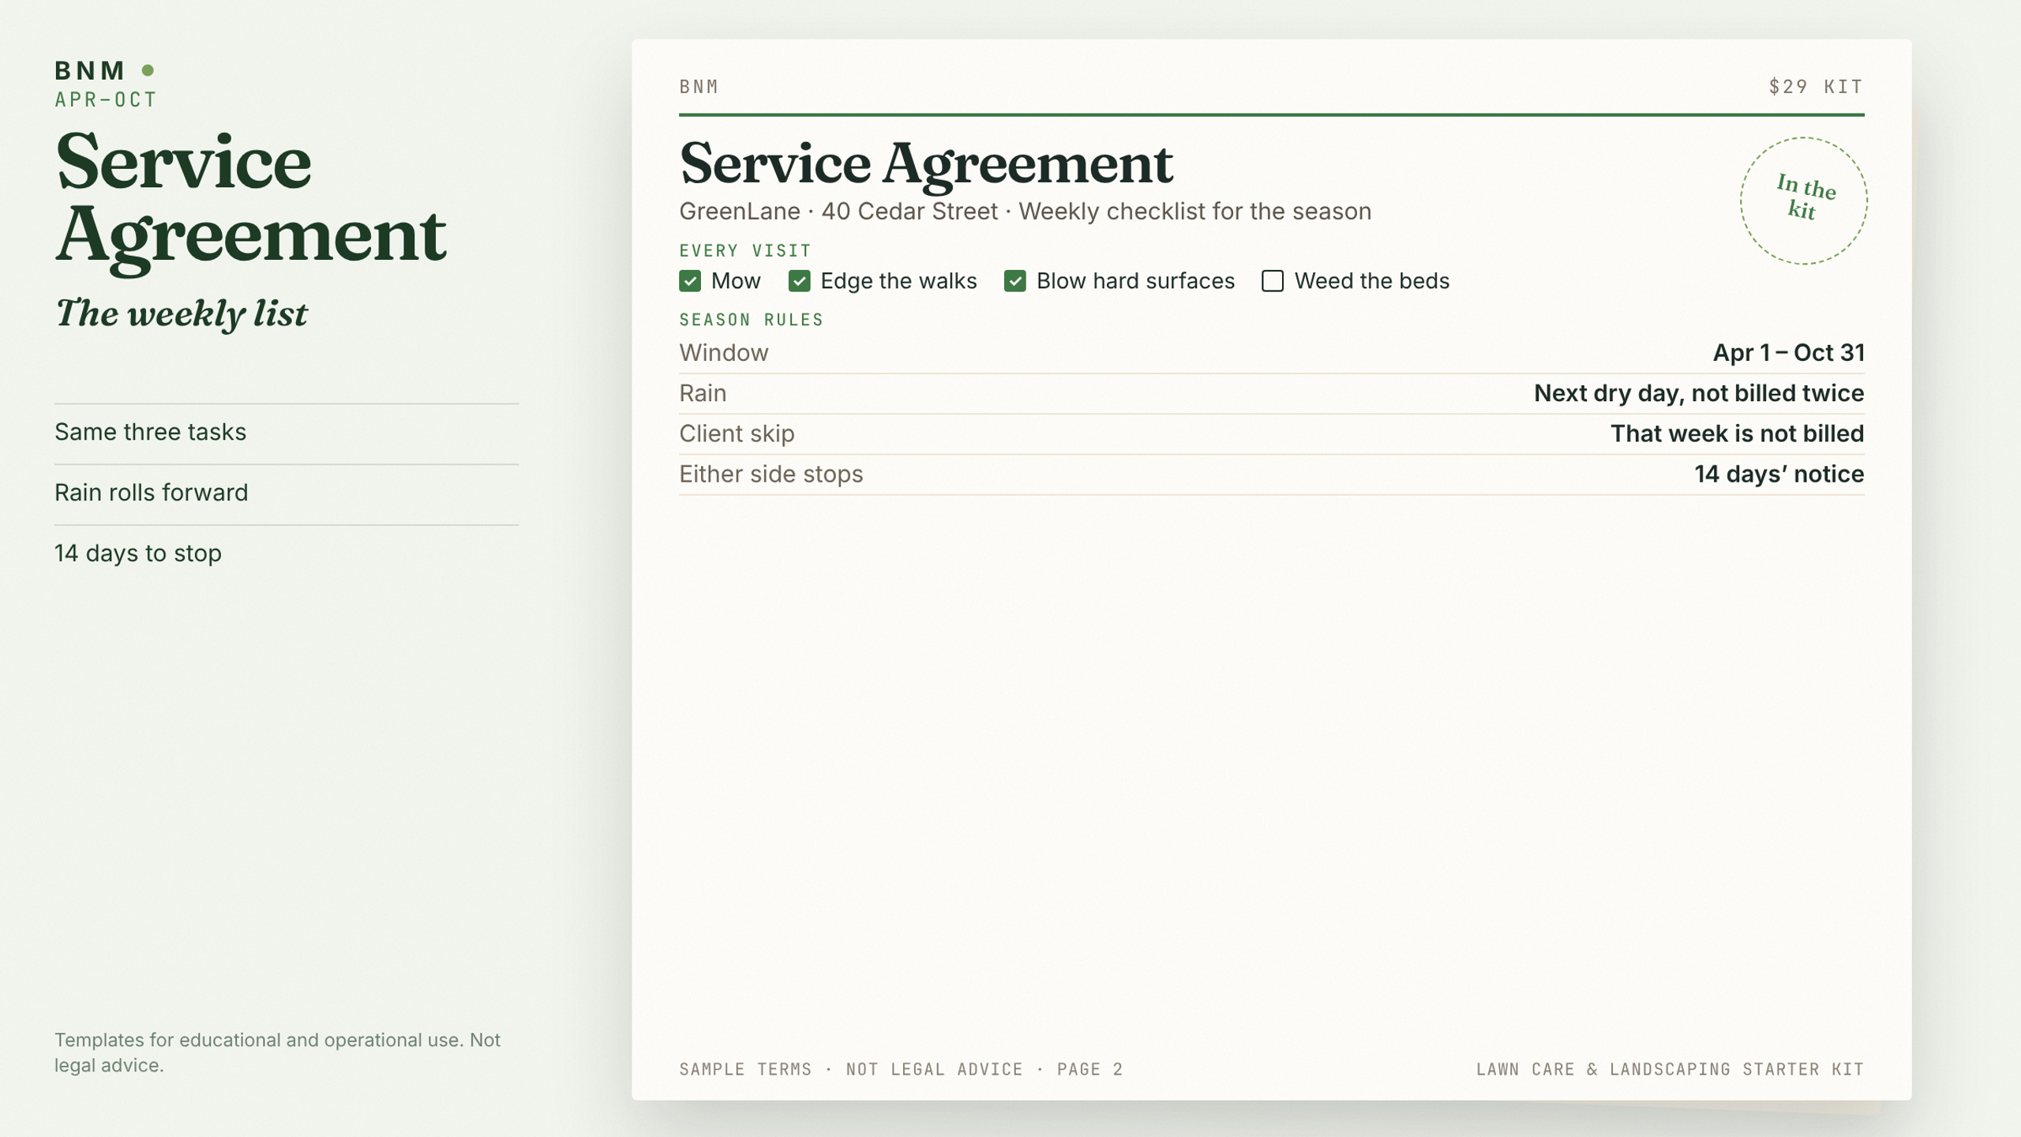Click the EVERY VISIT section heading
Viewport: 2021px width, 1137px height.
coord(745,251)
